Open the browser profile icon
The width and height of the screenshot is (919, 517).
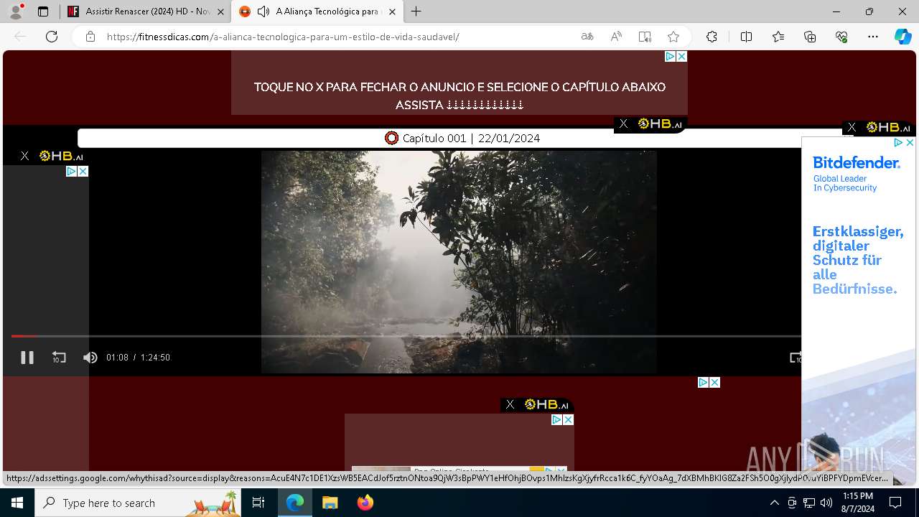16,11
